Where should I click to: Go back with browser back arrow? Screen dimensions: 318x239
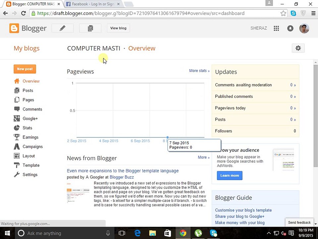click(6, 13)
